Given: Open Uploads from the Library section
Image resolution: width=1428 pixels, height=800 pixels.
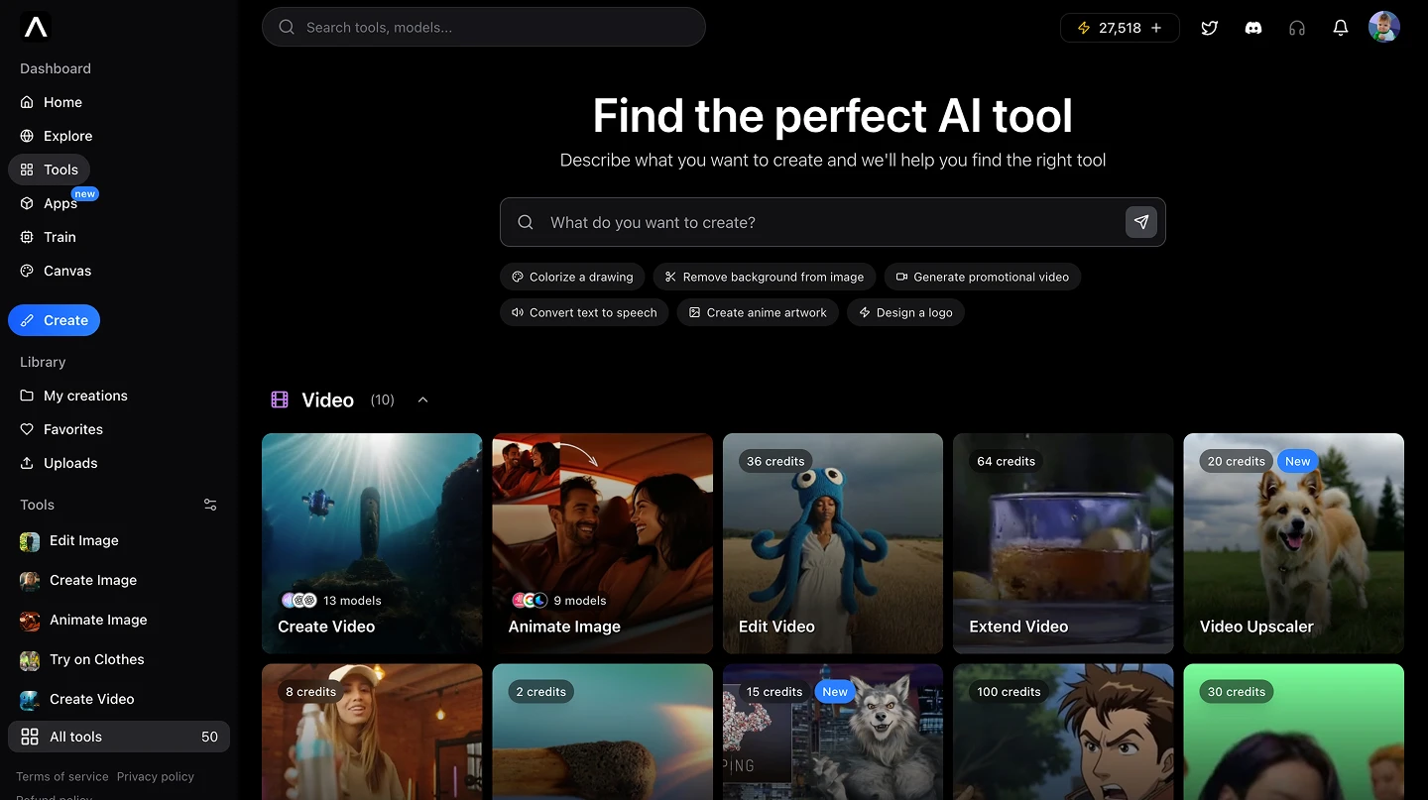Looking at the screenshot, I should (69, 463).
